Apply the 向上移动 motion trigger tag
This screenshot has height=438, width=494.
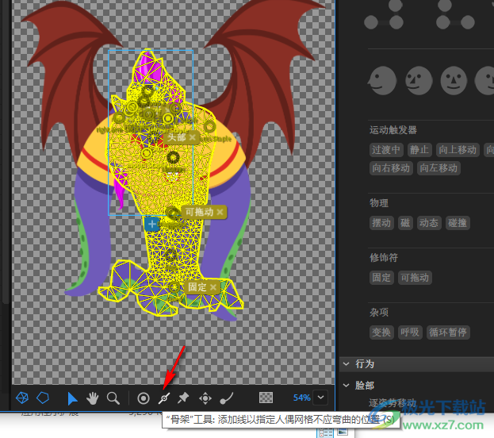[458, 150]
